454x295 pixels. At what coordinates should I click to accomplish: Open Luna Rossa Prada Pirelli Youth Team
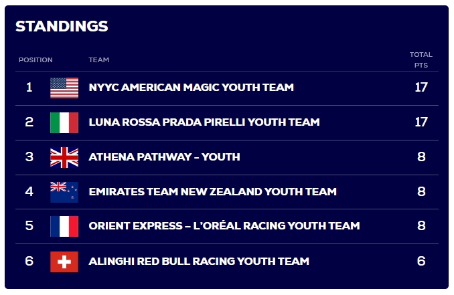[x=204, y=122]
